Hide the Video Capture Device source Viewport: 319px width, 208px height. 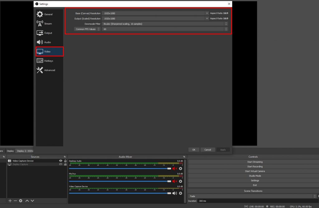[61, 161]
